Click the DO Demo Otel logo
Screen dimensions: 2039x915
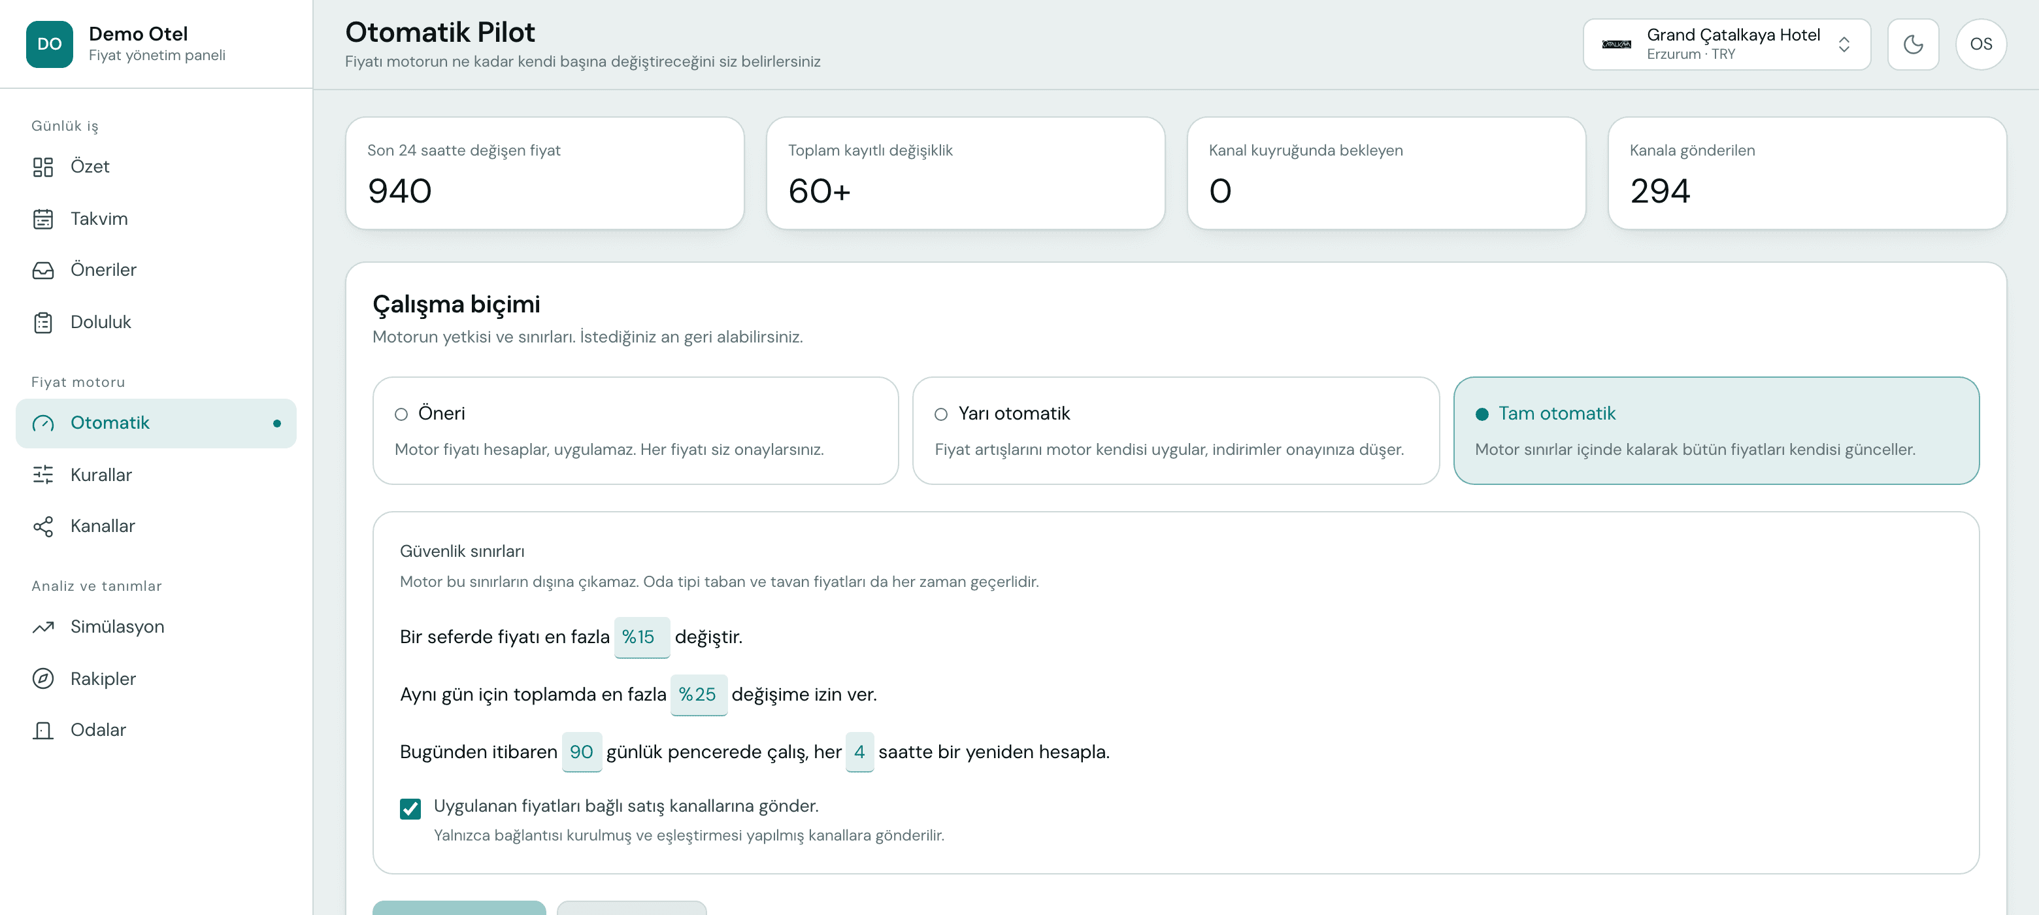coord(49,44)
